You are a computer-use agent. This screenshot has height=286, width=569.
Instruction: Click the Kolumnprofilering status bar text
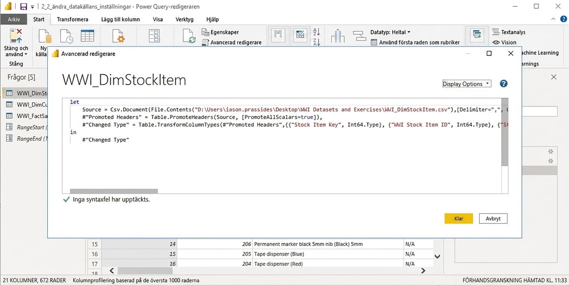pos(136,280)
